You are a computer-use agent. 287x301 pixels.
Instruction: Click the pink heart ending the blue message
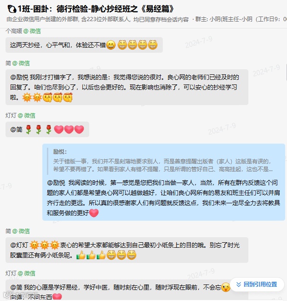[x=94, y=213]
